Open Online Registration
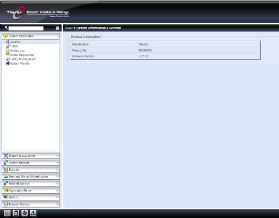 22,55
